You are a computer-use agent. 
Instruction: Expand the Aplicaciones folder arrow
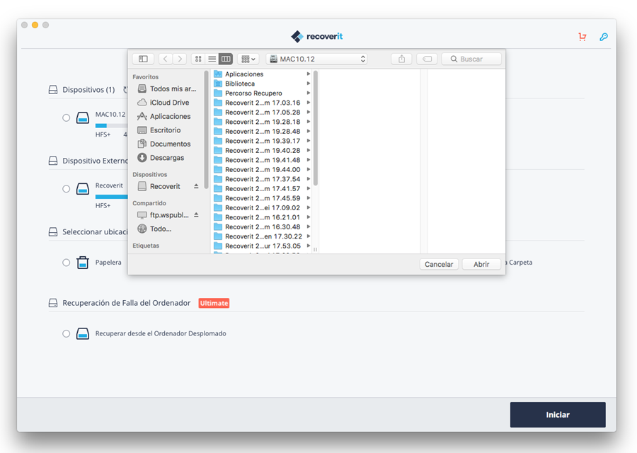click(309, 74)
